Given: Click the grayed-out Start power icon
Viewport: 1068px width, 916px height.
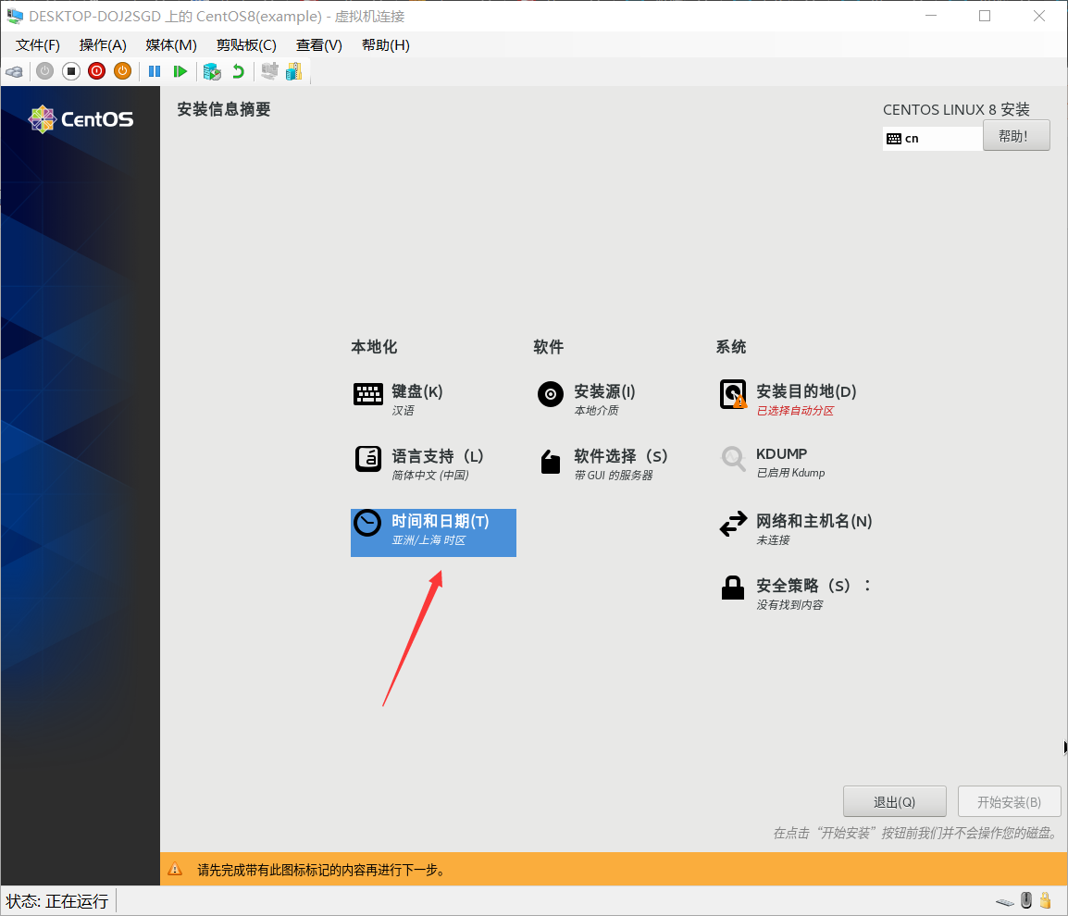Looking at the screenshot, I should tap(45, 71).
